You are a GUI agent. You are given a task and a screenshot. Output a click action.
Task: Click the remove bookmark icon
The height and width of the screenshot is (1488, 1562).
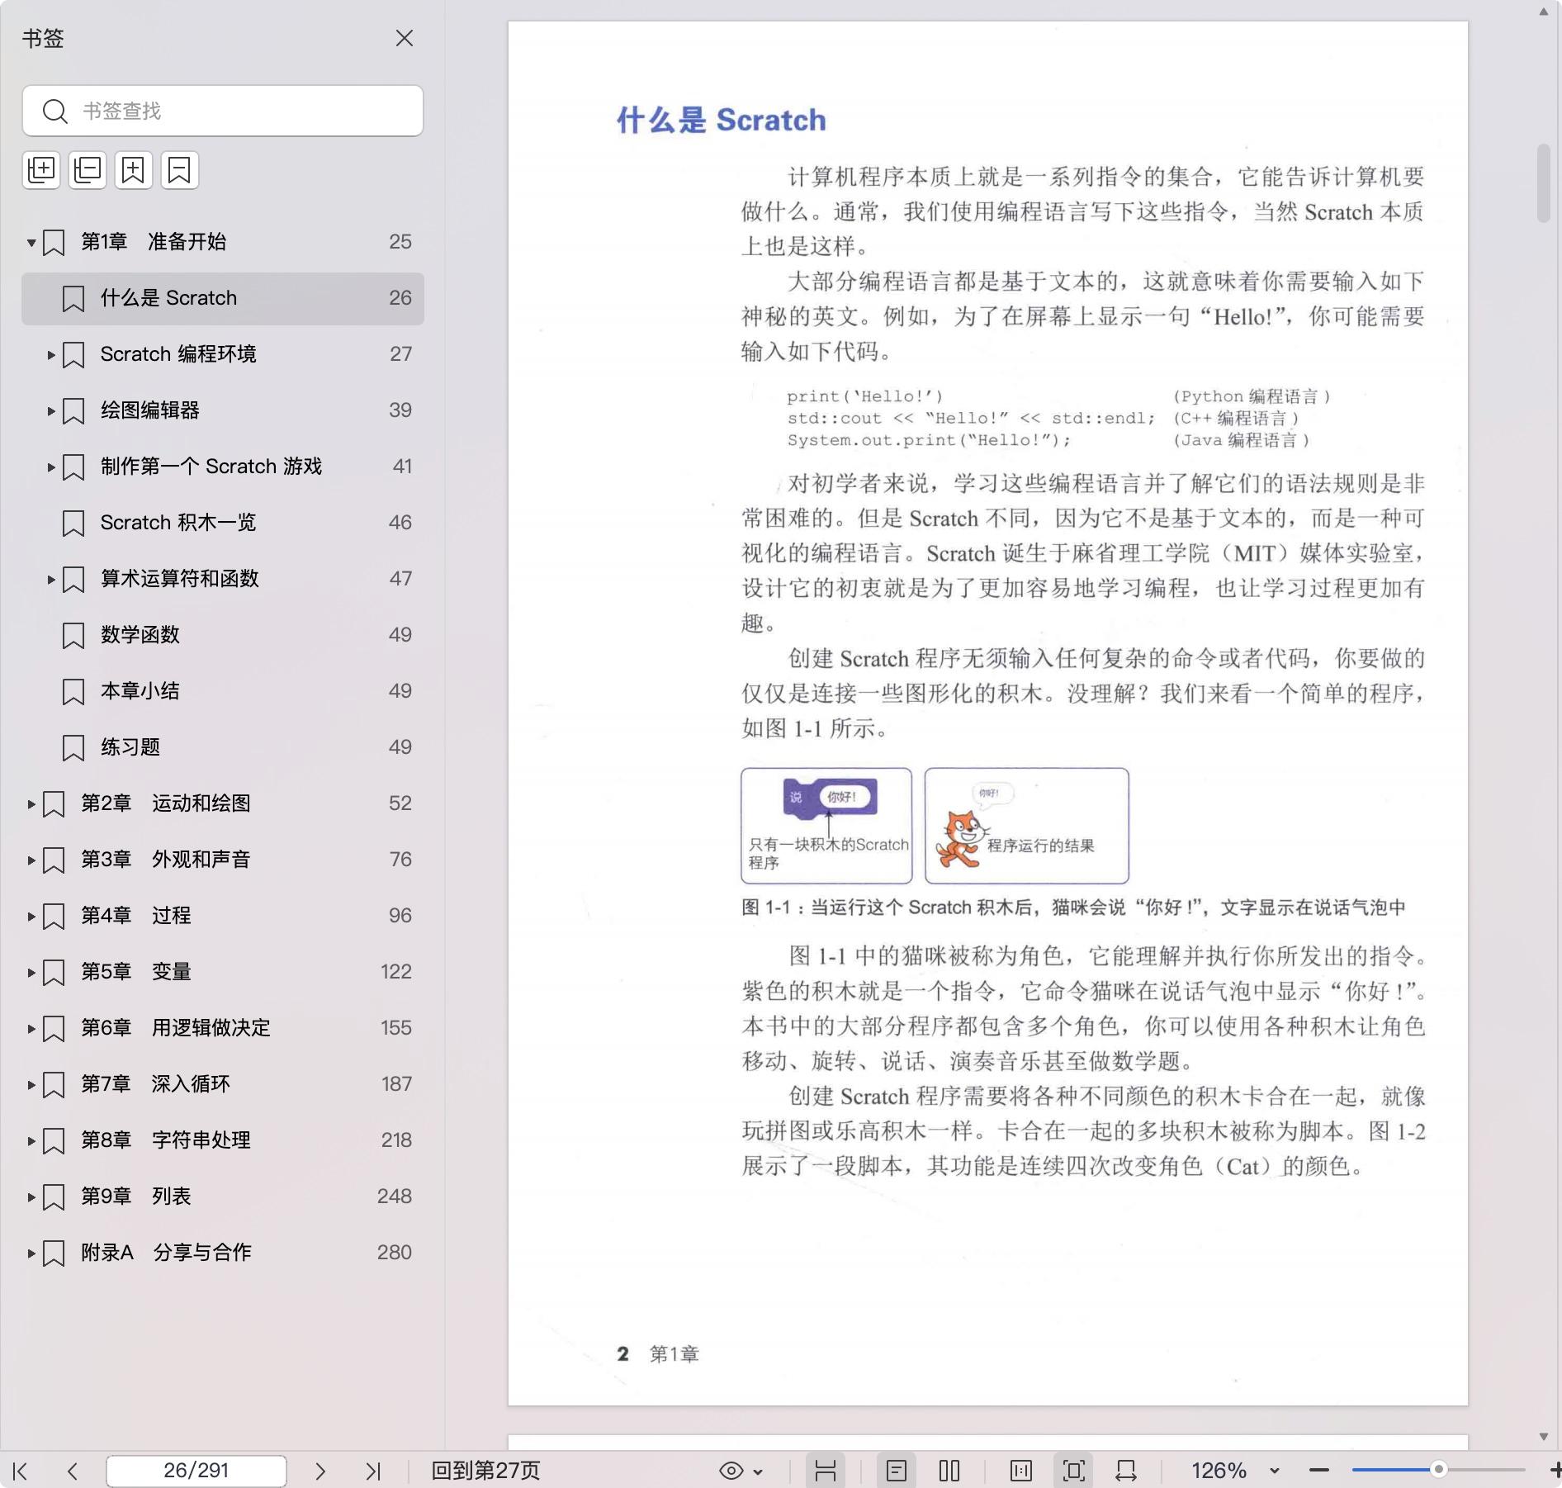[x=180, y=170]
